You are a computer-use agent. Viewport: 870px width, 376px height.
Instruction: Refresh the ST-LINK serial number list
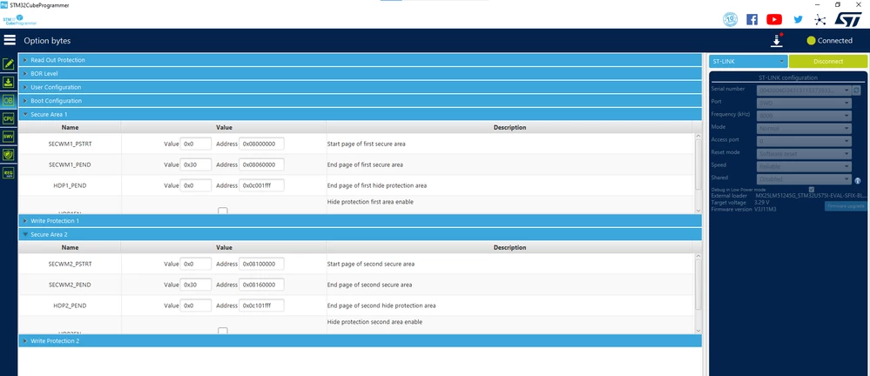point(857,90)
